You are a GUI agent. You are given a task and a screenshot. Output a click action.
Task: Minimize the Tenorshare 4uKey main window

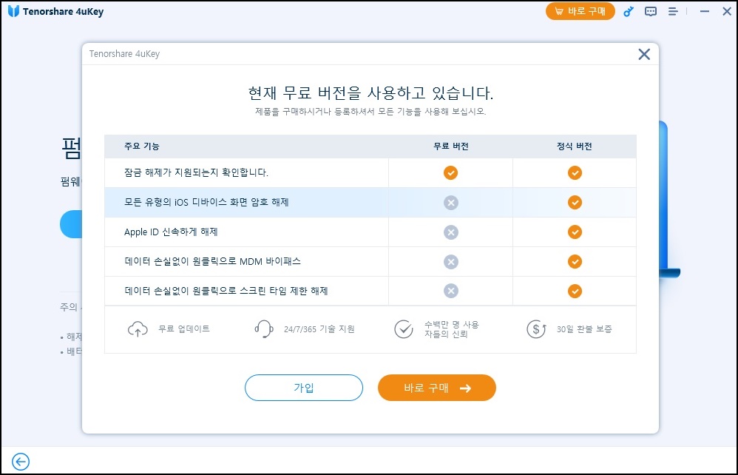(x=704, y=12)
